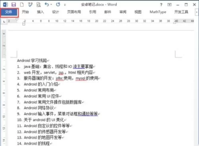Click the underlined word "mysql"
The width and height of the screenshot is (199, 146).
80,79
